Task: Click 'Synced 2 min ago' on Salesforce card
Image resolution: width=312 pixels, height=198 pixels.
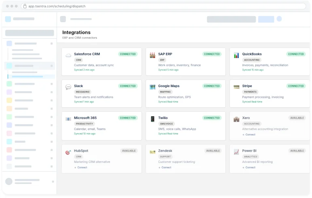Action: pyautogui.click(x=84, y=70)
